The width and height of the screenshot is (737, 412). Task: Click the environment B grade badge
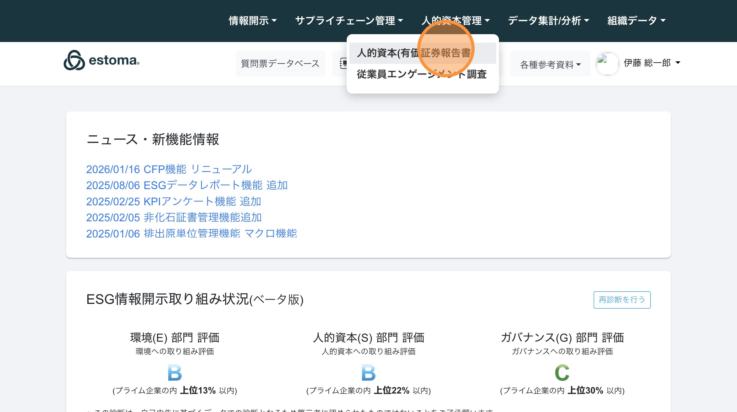point(174,373)
